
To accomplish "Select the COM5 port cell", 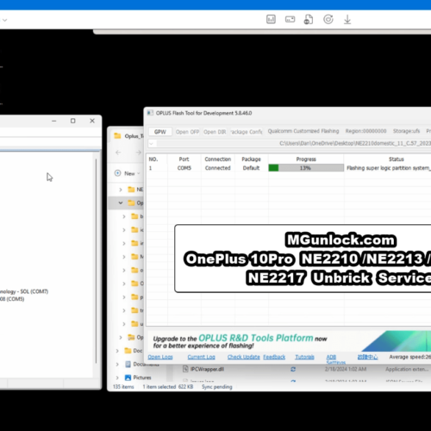I will coord(184,168).
